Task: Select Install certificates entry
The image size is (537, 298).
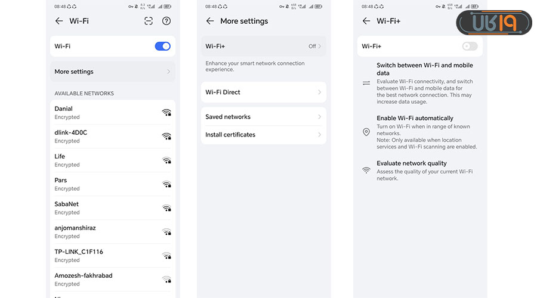Action: tap(263, 135)
